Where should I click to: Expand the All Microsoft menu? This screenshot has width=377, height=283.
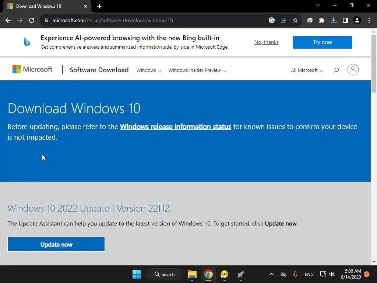[307, 70]
